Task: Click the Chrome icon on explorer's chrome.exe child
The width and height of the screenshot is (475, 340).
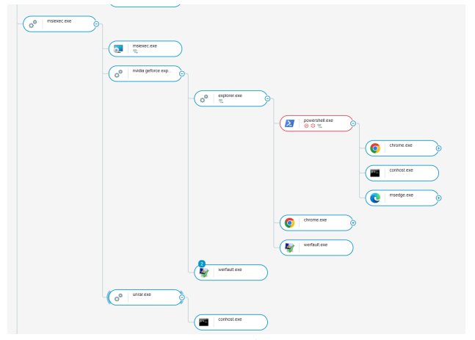Action: pos(289,223)
